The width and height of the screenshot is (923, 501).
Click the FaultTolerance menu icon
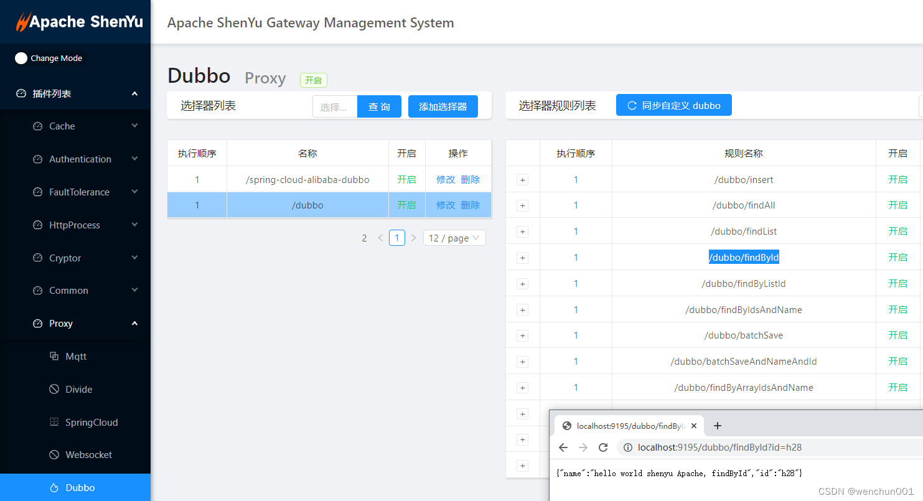[37, 192]
